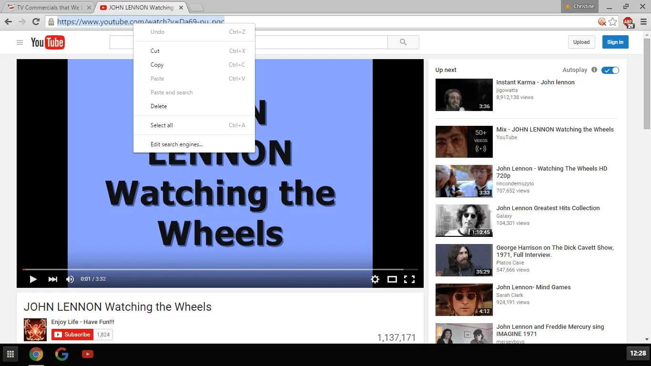
Task: Close the TV Commercials tab
Action: click(x=89, y=8)
